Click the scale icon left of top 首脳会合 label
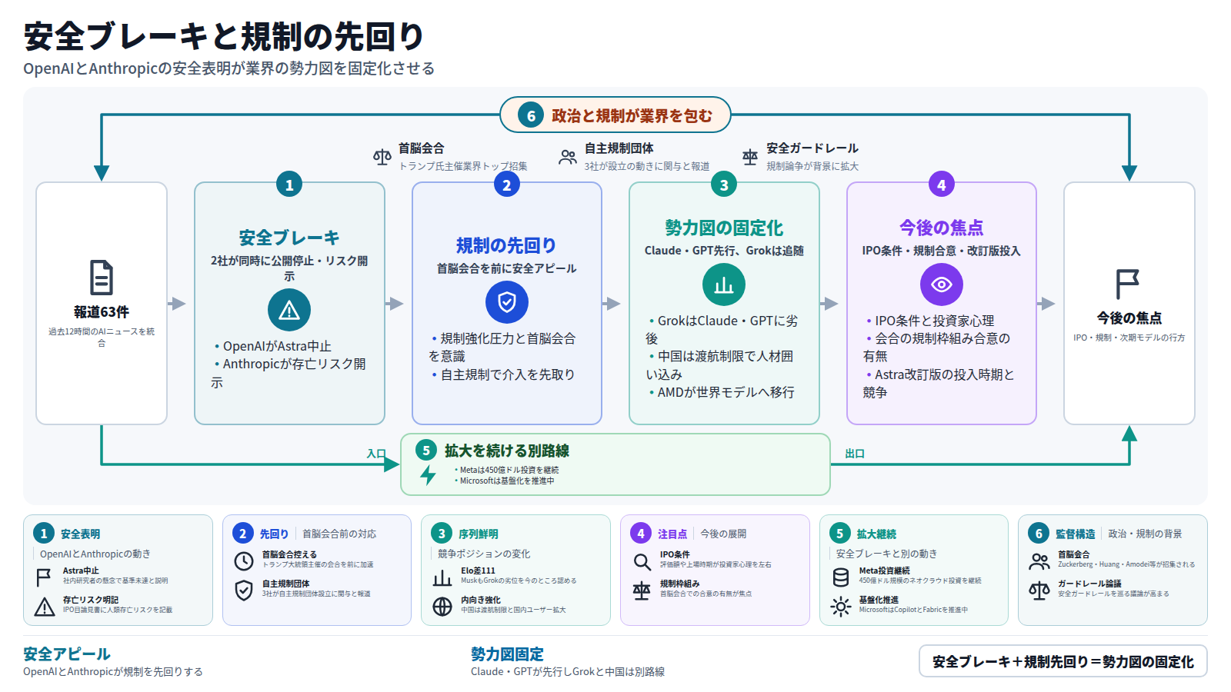The image size is (1231, 692). 382,157
